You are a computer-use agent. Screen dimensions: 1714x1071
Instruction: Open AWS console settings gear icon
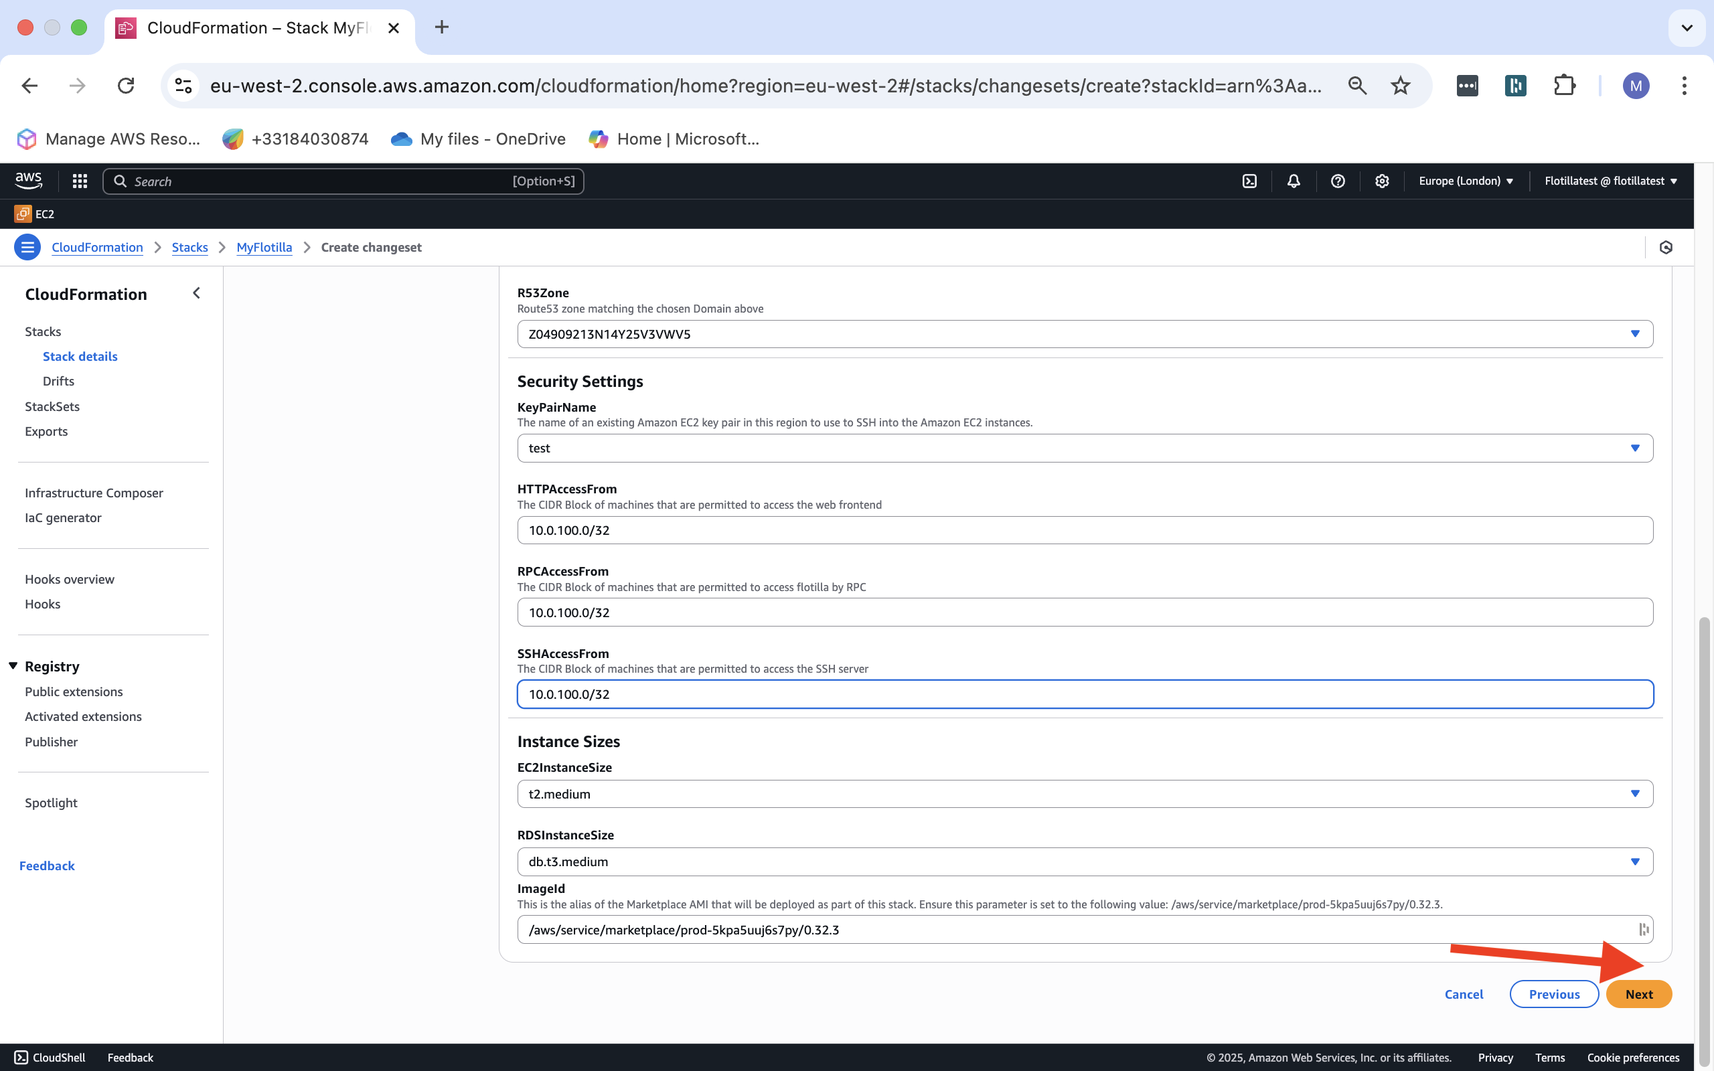pos(1381,181)
